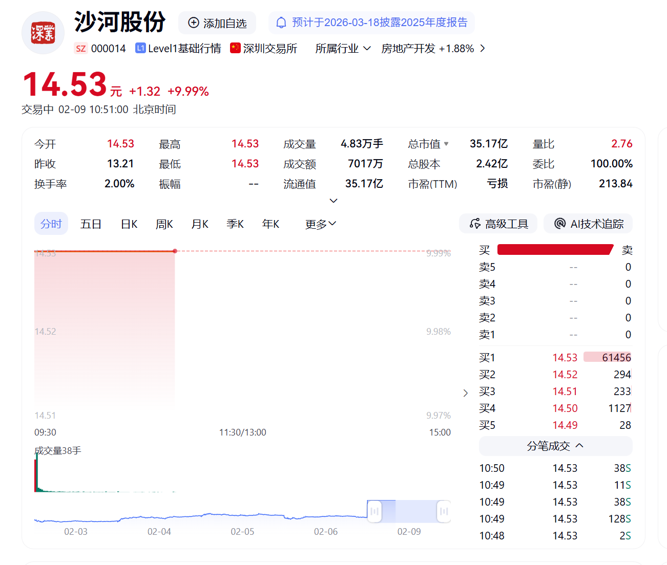The image size is (667, 565).
Task: Select the 五日 chart tab
Action: click(x=91, y=224)
